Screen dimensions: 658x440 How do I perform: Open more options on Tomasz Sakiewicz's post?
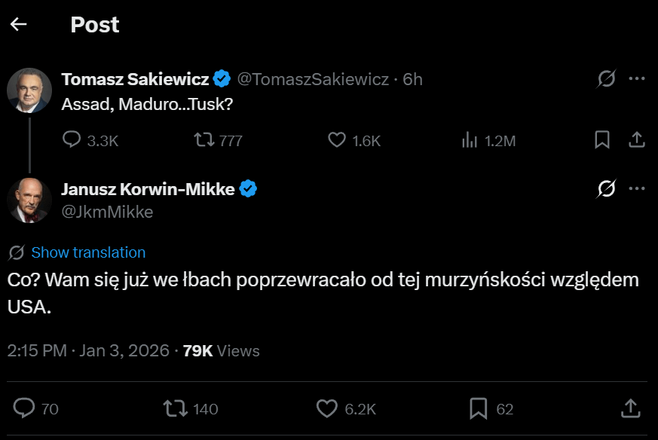[638, 78]
